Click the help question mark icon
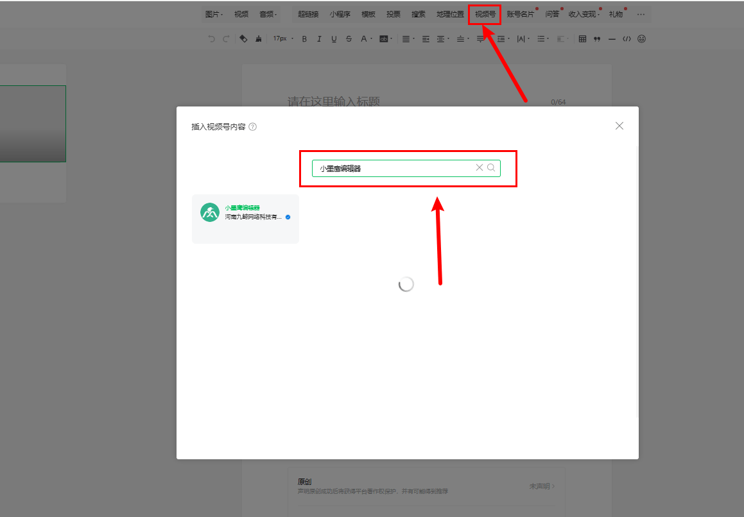This screenshot has height=517, width=744. coord(253,127)
